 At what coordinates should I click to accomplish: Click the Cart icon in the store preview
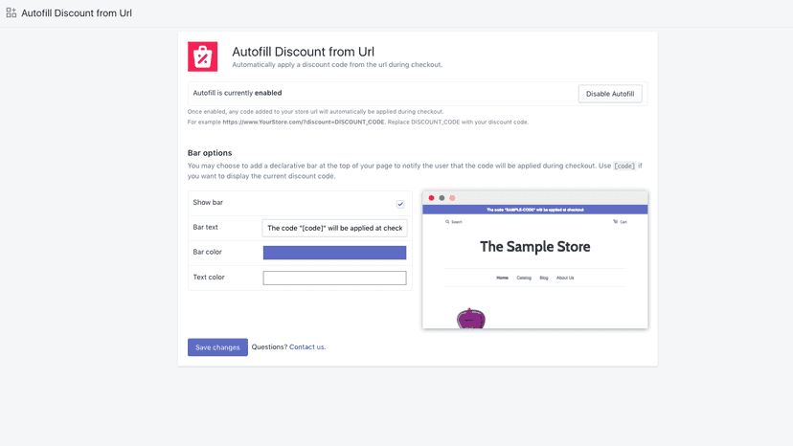tap(615, 221)
